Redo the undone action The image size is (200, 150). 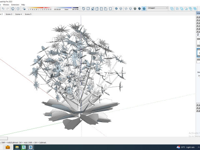point(7,9)
